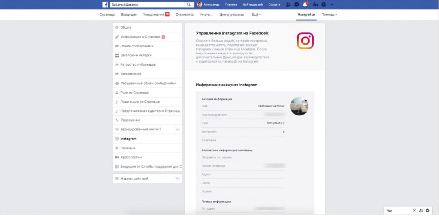Viewport: 439px width, 216px height.
Task: Open Информация о Странице section
Action: tap(147, 37)
